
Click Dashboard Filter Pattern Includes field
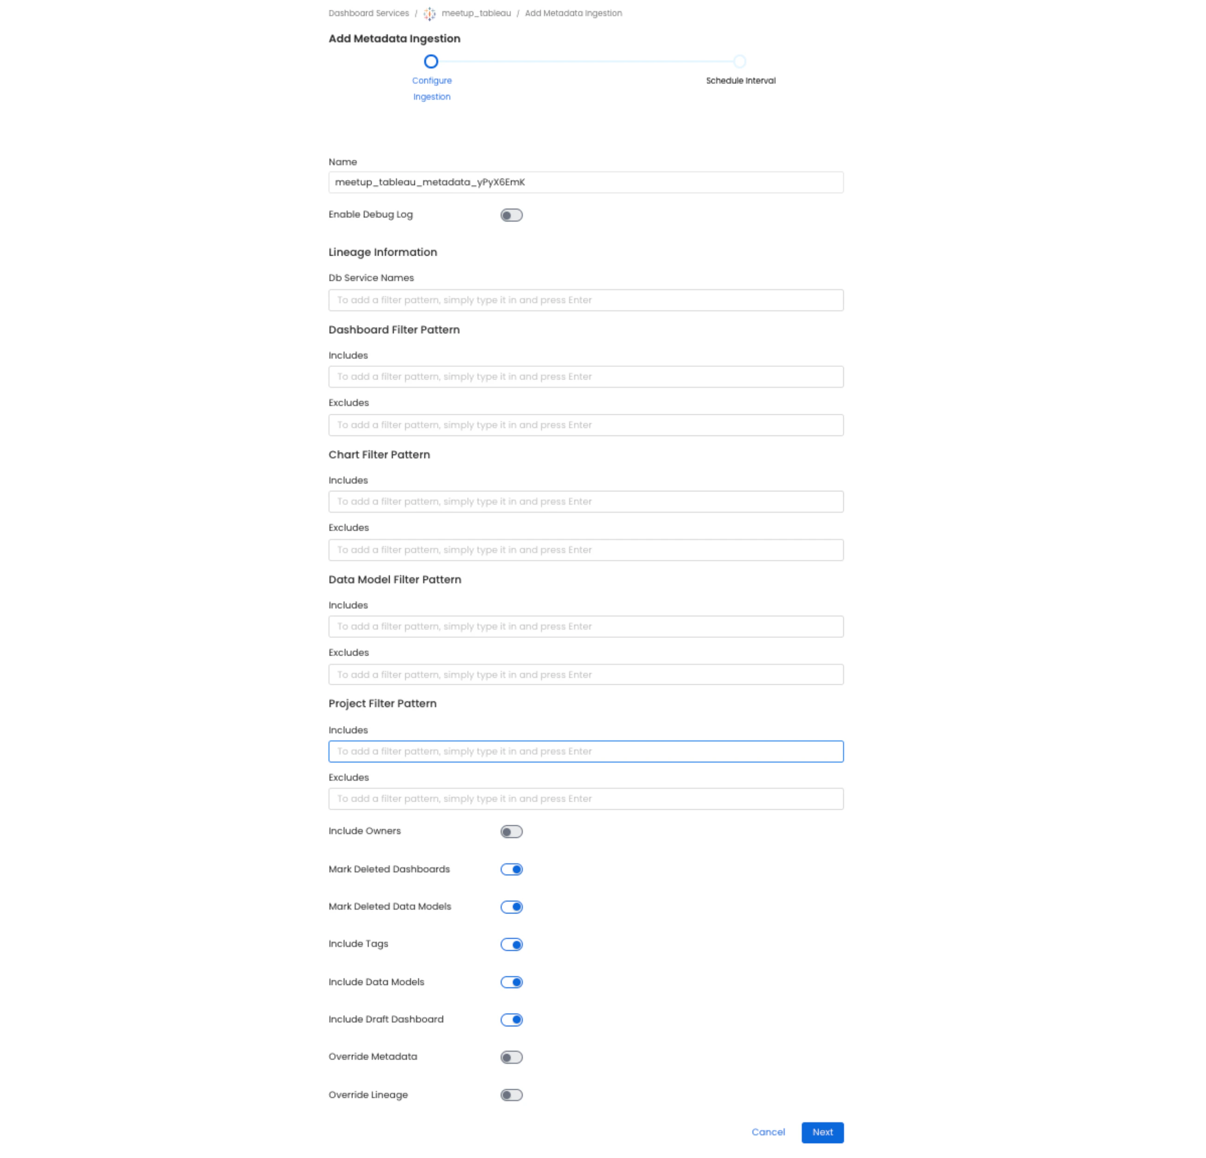[585, 377]
